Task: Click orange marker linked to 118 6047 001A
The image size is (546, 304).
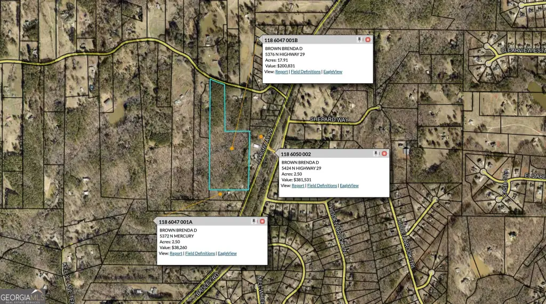Action: tap(220, 194)
